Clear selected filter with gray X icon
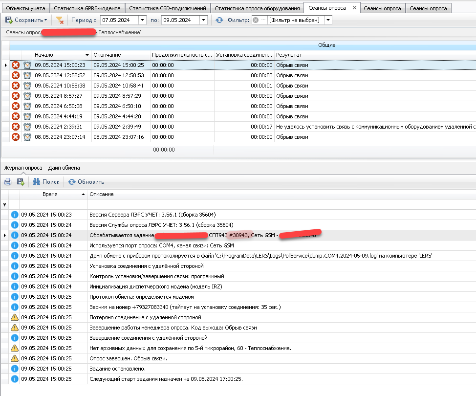Viewport: 476px width, 396px height. point(256,21)
